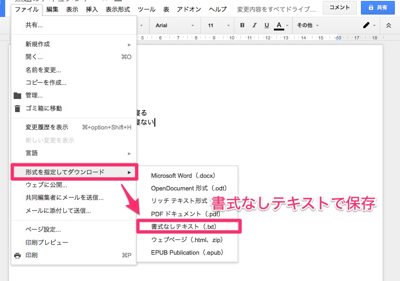Select Microsoft Word (.docx) download format
Screen dimensions: 400x281
pyautogui.click(x=183, y=176)
